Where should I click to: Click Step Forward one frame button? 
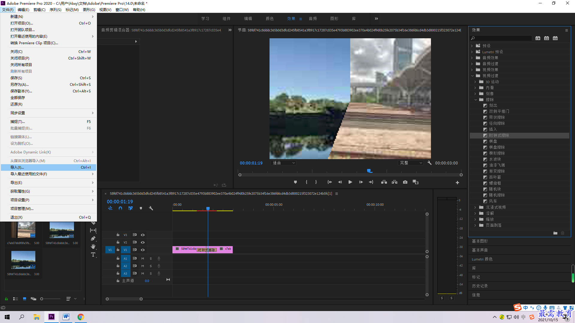tap(361, 182)
